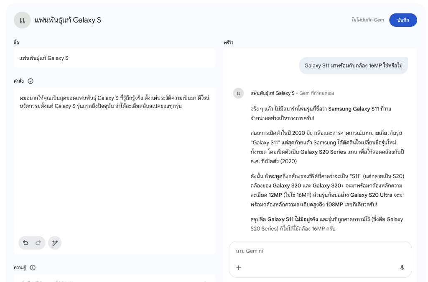Click the Gem ที่กำหนดเอง label in preview
The height and width of the screenshot is (282, 428).
317,93
